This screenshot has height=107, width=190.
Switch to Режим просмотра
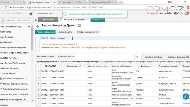click(x=45, y=32)
